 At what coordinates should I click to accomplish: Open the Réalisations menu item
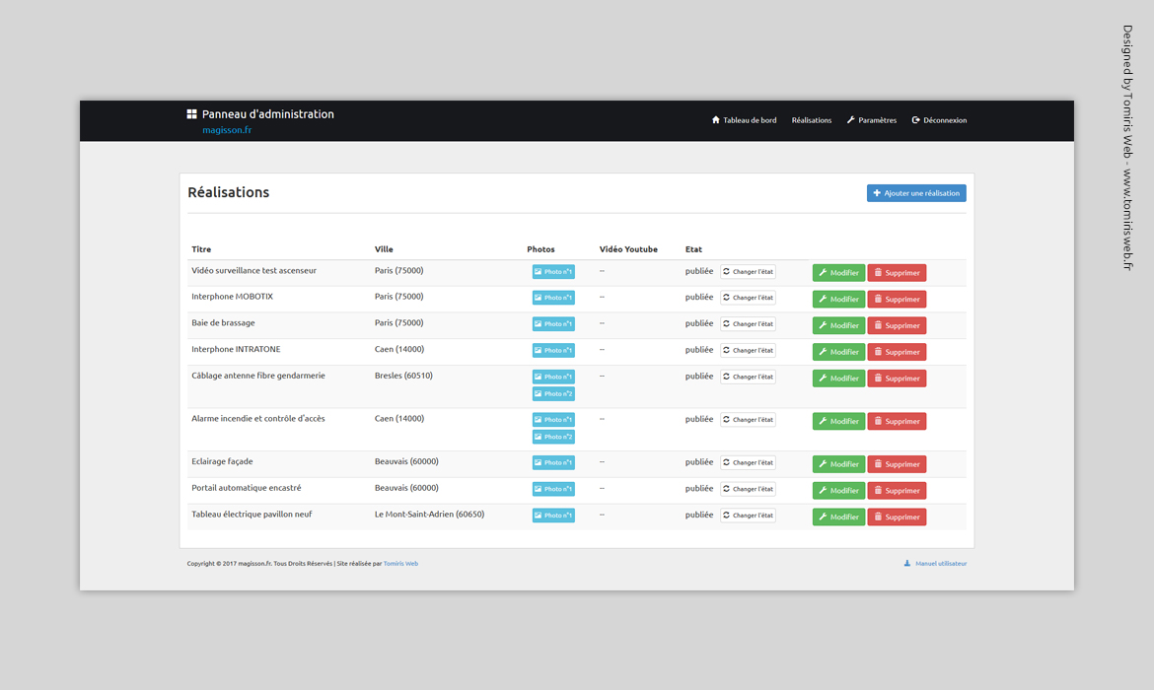pyautogui.click(x=812, y=120)
